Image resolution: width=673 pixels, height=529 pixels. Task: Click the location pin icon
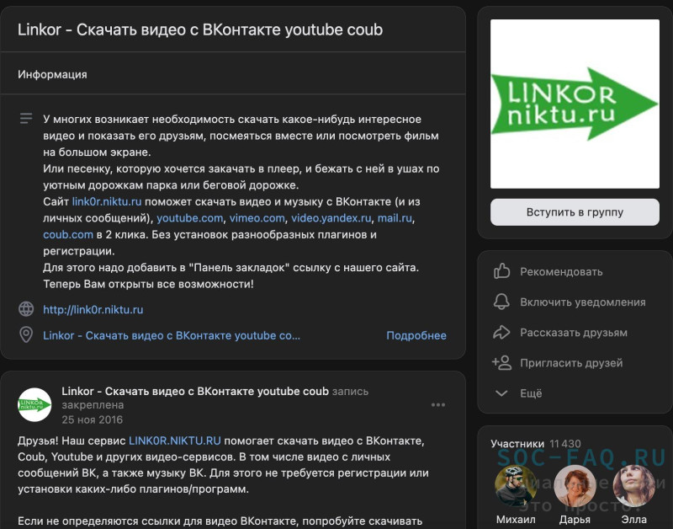tap(26, 334)
